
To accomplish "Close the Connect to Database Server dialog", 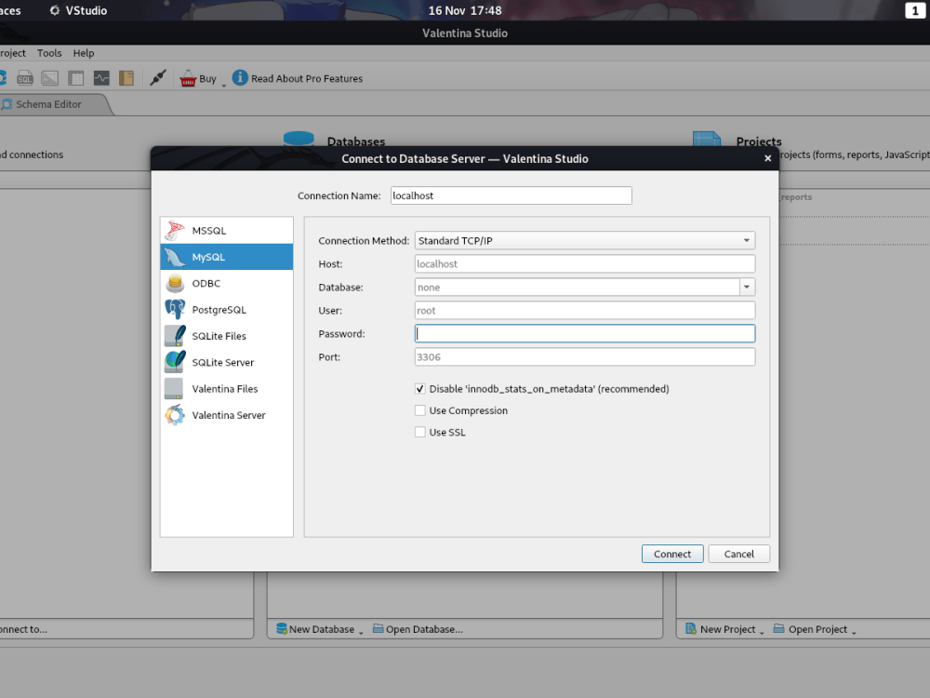I will point(767,158).
